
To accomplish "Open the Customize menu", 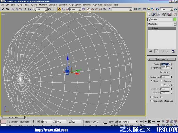I will [x=98, y=5].
